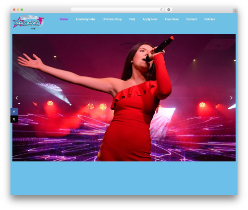Open the browser download indicator button

tap(169, 9)
